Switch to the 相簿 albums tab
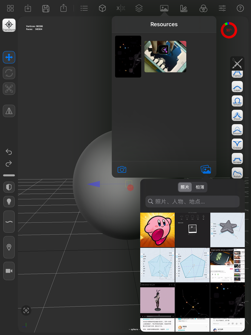The image size is (251, 335). click(200, 187)
